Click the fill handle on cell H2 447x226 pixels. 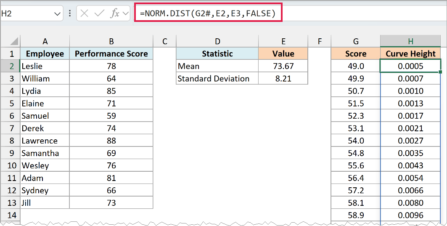[x=440, y=72]
